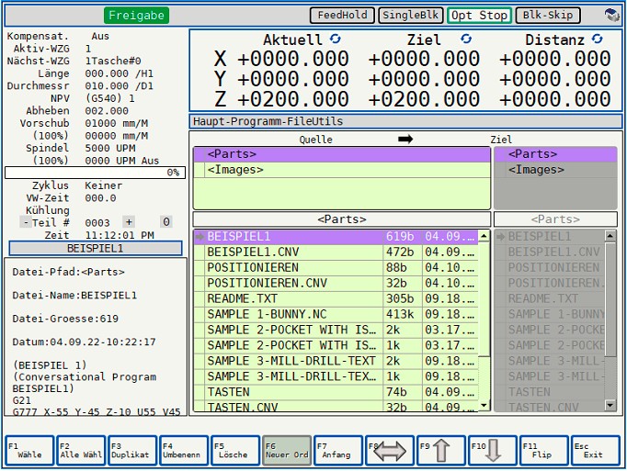The height and width of the screenshot is (471, 627).
Task: Reset part counter with 0 button
Action: [x=166, y=221]
